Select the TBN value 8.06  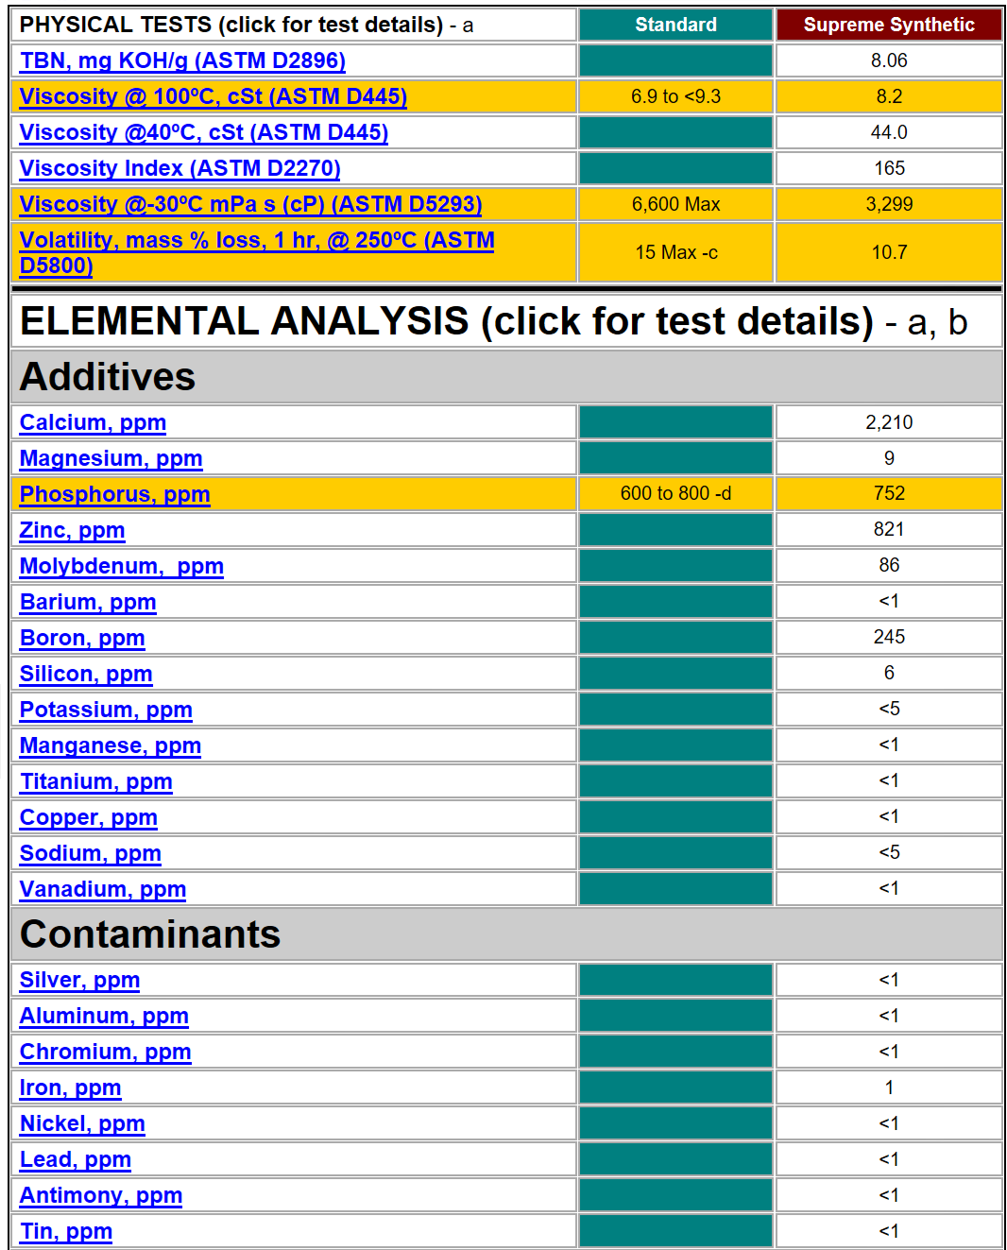pyautogui.click(x=889, y=60)
